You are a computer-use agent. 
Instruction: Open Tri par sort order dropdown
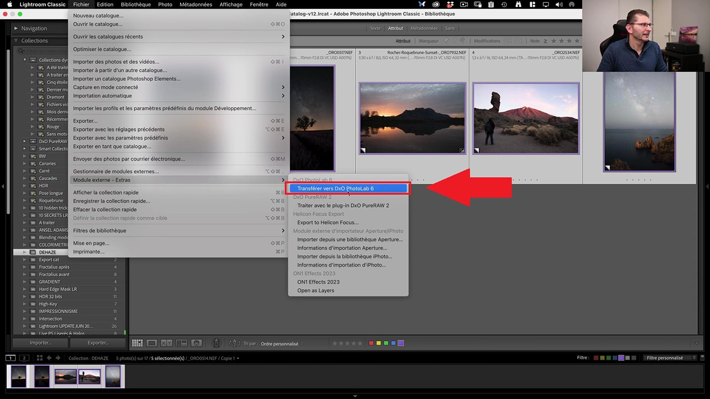(281, 344)
